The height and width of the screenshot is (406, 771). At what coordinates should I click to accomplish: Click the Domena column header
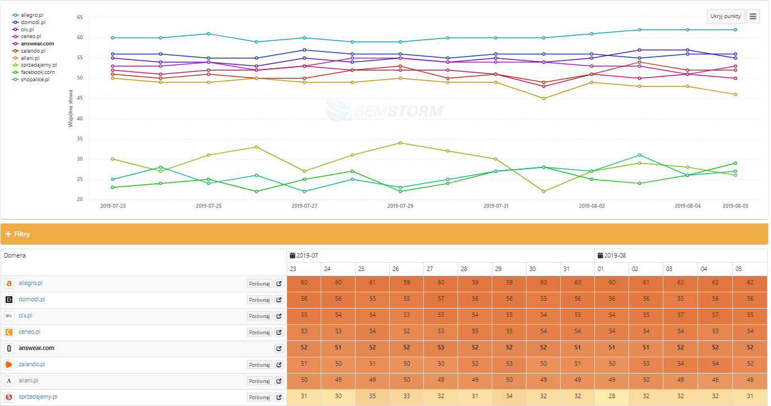coord(15,255)
